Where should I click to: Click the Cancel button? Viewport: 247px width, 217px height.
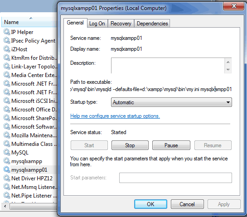187,204
